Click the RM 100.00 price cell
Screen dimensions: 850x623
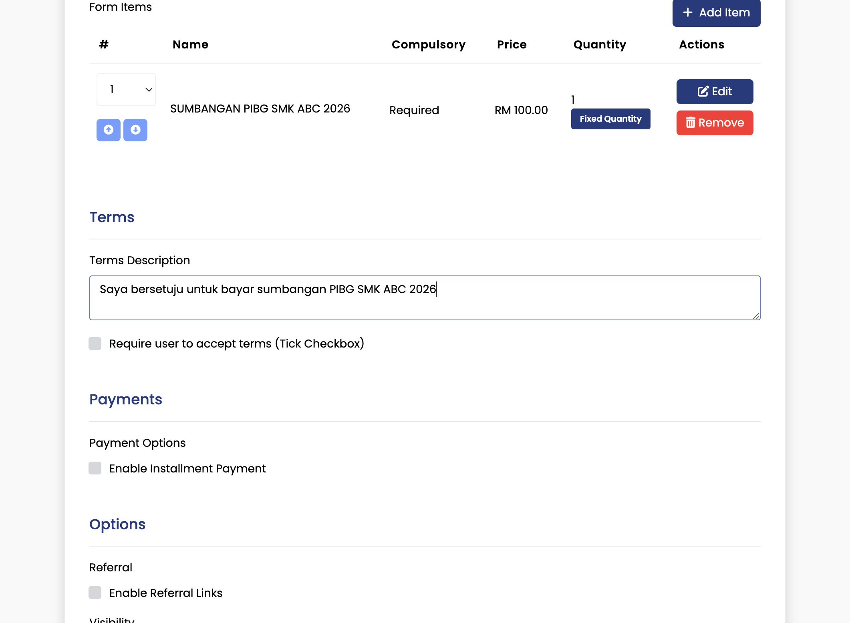point(521,110)
